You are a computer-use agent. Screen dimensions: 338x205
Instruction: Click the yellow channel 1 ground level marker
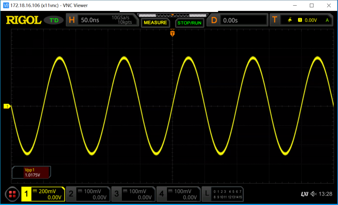click(x=7, y=106)
